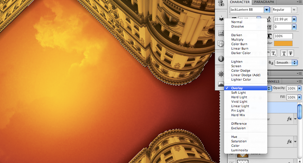The width and height of the screenshot is (303, 163).
Task: Click the horizontal scale 100% field
Action: coord(283,36)
